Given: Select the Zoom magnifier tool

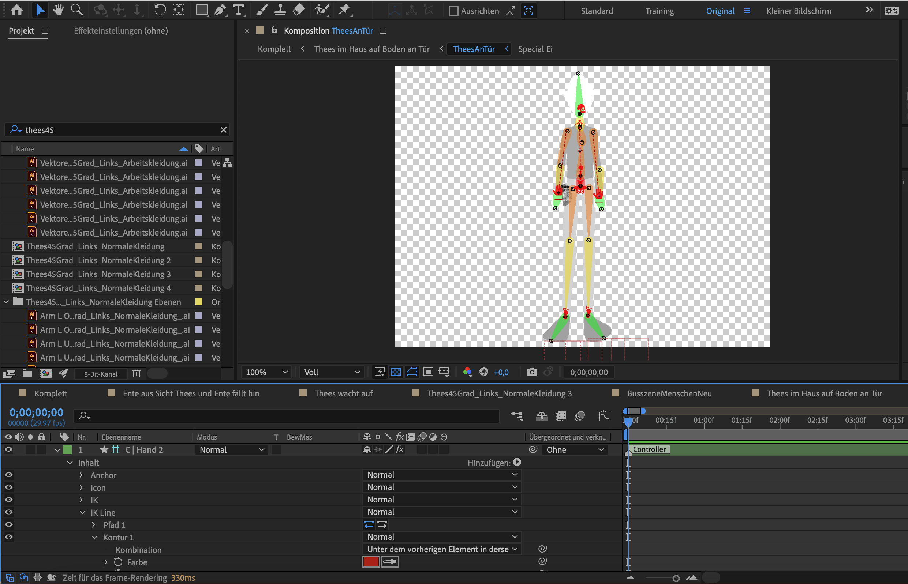Looking at the screenshot, I should coord(76,10).
